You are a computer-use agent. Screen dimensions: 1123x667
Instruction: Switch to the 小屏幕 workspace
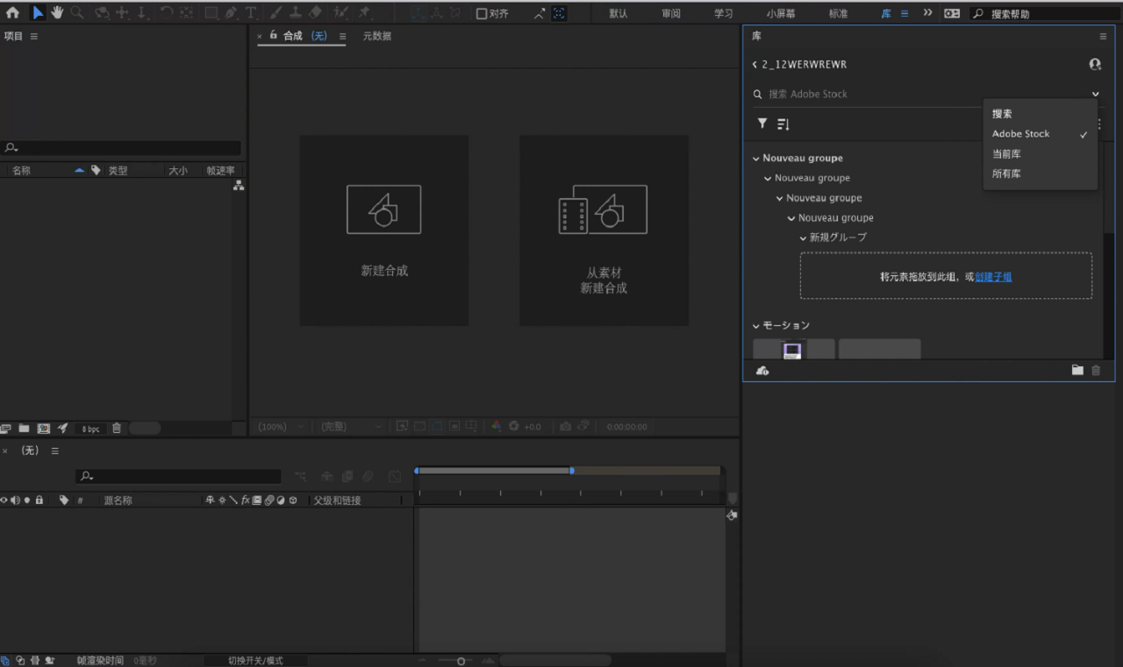[781, 14]
